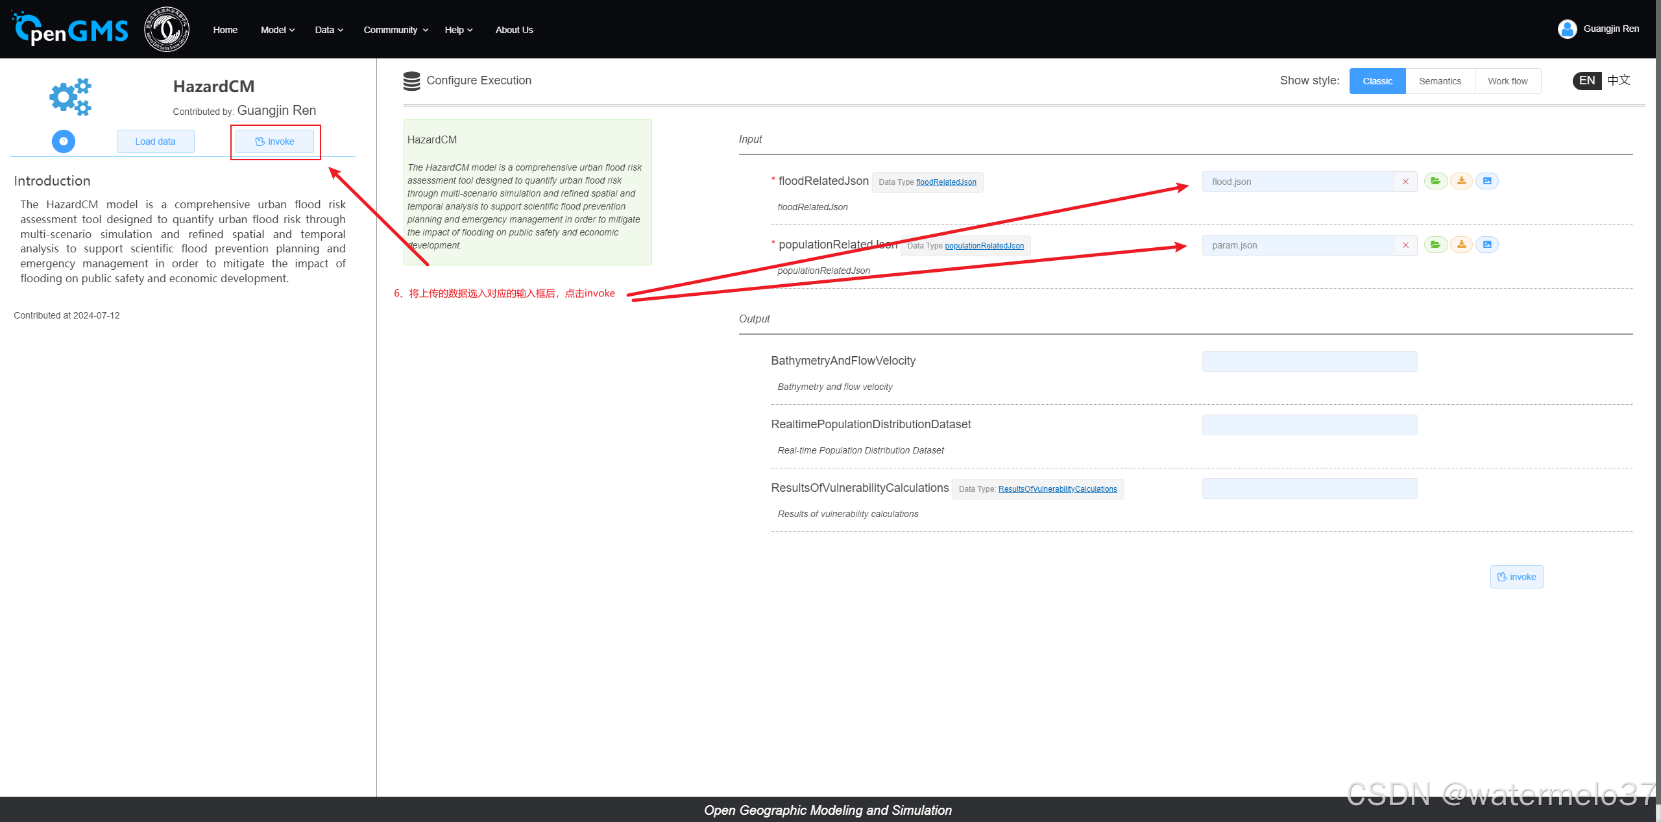
Task: Go to Home in navigation bar
Action: [225, 30]
